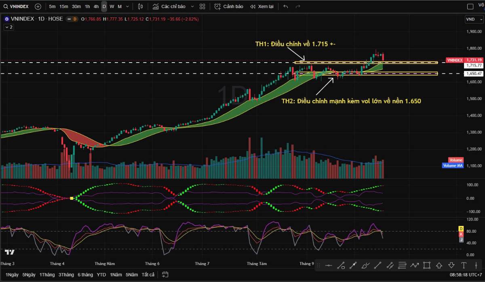The width and height of the screenshot is (485, 282).
Task: Click the Tháng 9 time axis label
Action: point(307,263)
